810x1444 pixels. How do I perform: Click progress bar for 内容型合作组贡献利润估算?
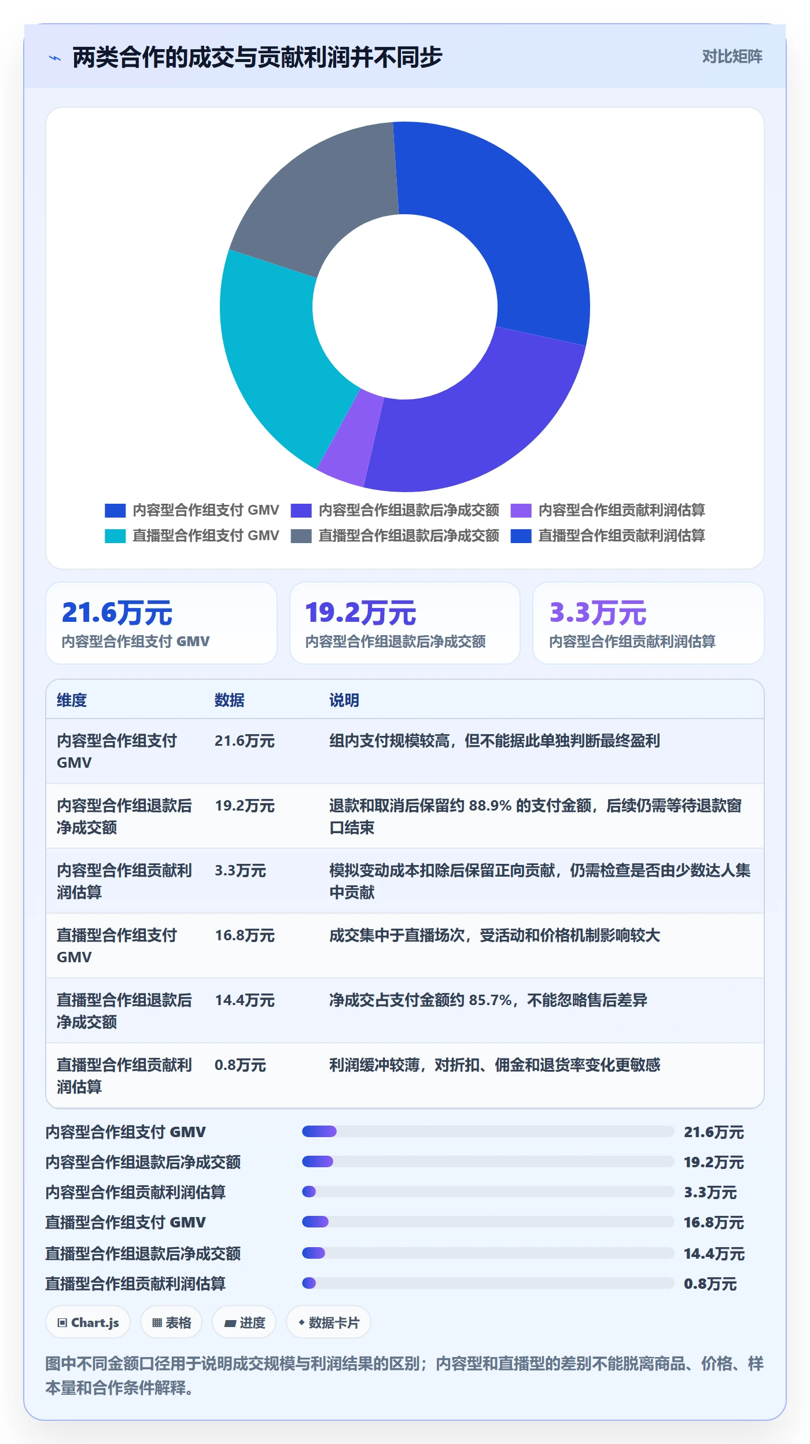(488, 1192)
